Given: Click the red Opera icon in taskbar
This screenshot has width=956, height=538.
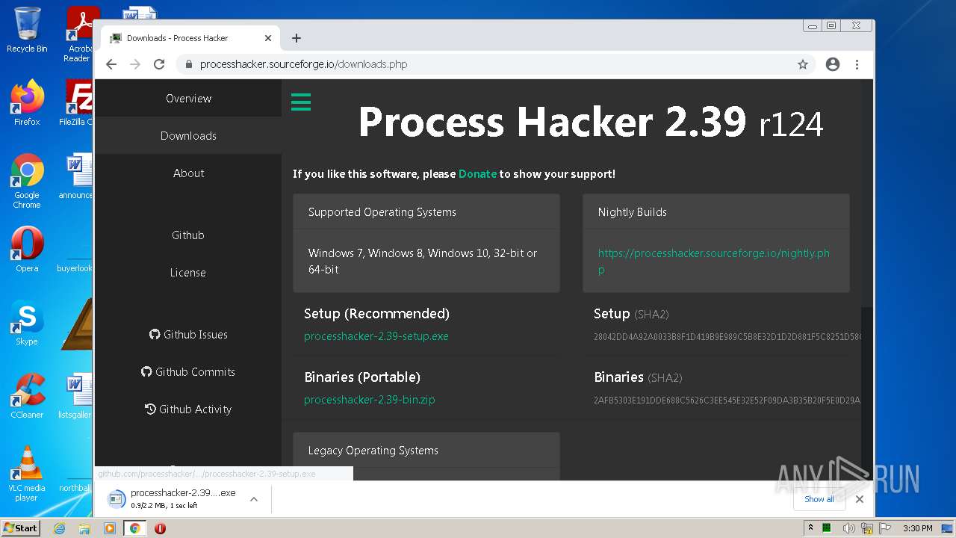Looking at the screenshot, I should pyautogui.click(x=160, y=528).
